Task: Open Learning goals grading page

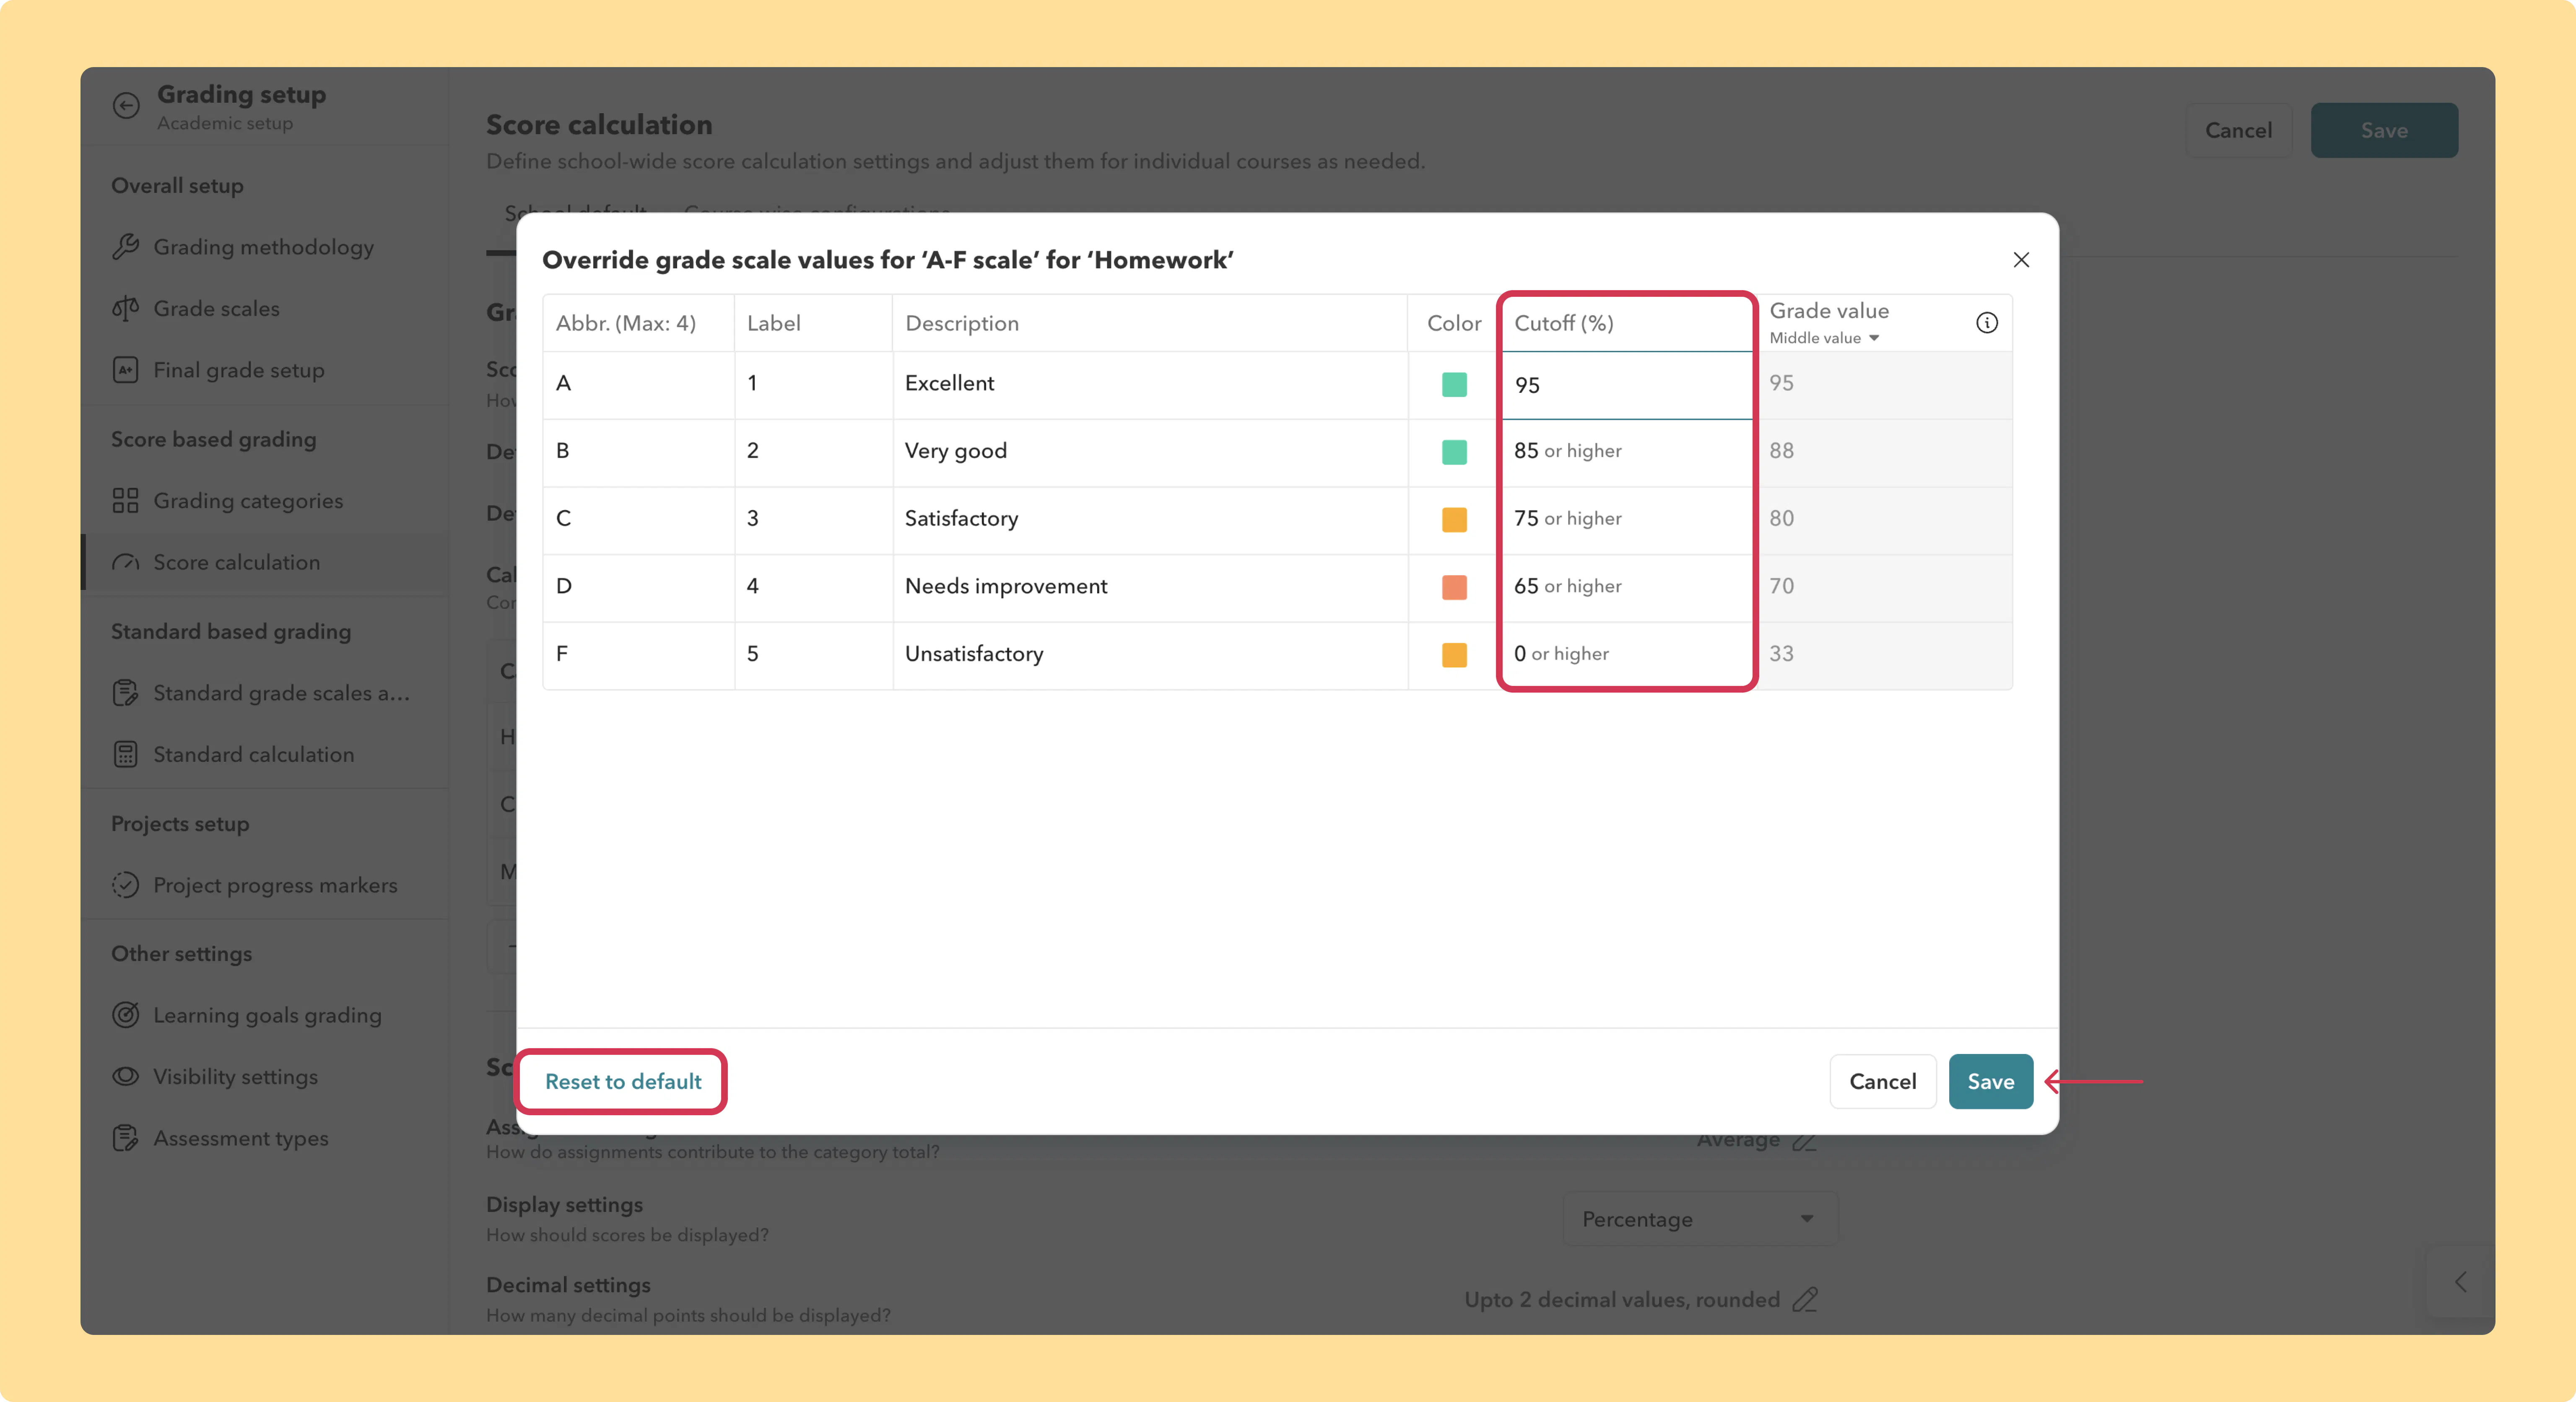Action: [x=268, y=1015]
